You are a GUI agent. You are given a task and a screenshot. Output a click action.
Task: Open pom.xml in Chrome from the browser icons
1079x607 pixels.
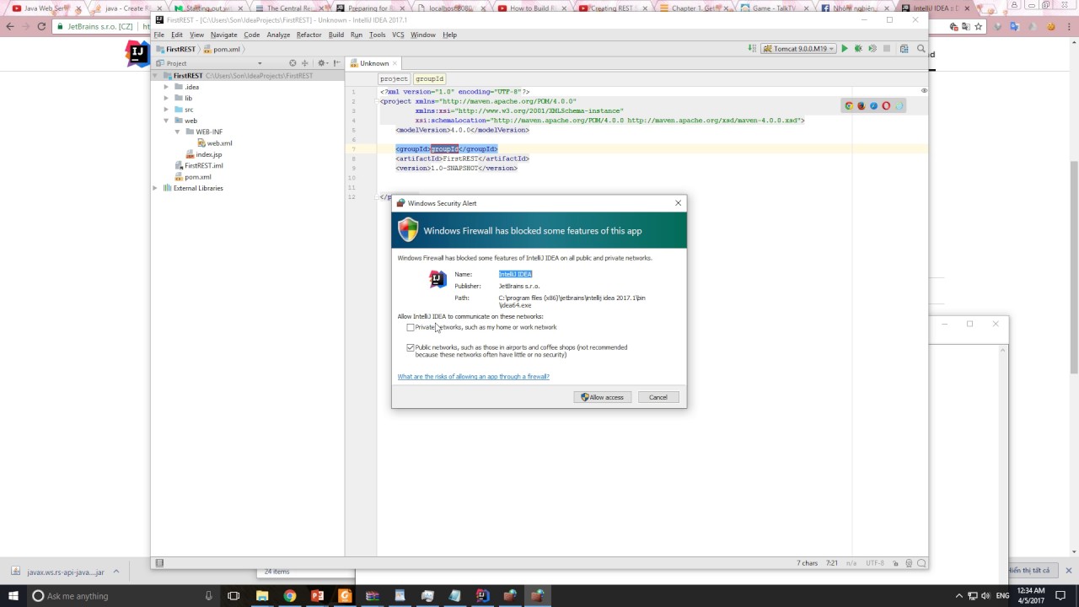click(849, 106)
